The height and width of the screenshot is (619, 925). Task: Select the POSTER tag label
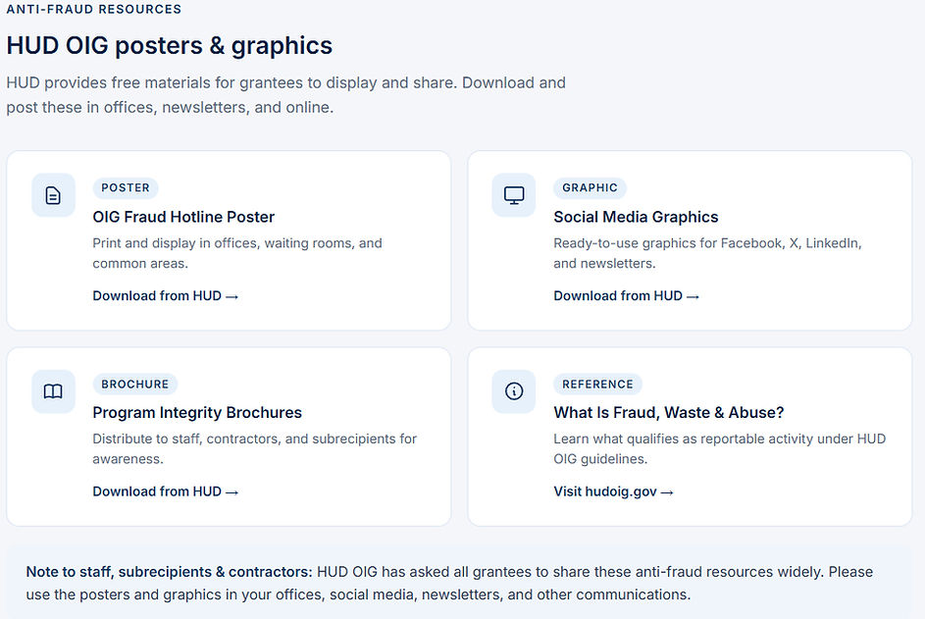pyautogui.click(x=125, y=187)
